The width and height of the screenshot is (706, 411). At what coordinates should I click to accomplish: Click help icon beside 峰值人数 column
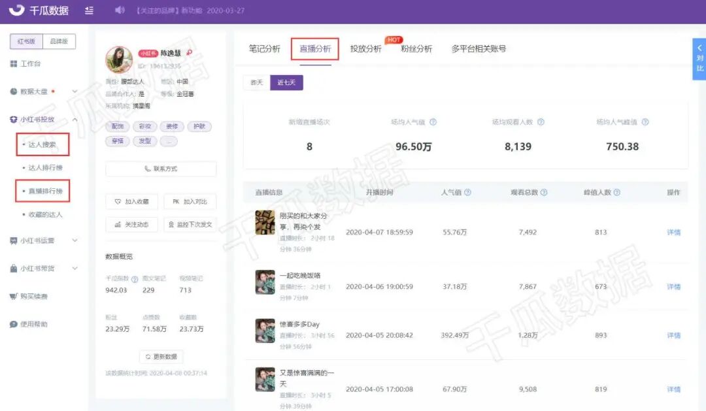coord(617,192)
